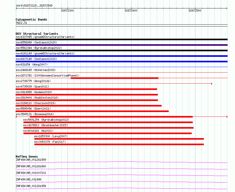Open variant esv3545131 (Boomsma2014)
235x192 pixels.
tap(35, 114)
